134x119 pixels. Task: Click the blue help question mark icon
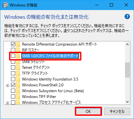(127, 16)
